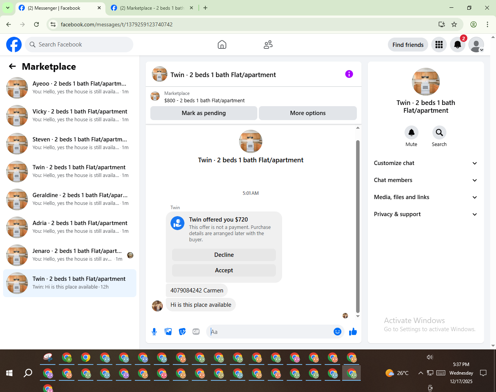Open Steven's conversation
The image size is (496, 392).
click(x=70, y=144)
